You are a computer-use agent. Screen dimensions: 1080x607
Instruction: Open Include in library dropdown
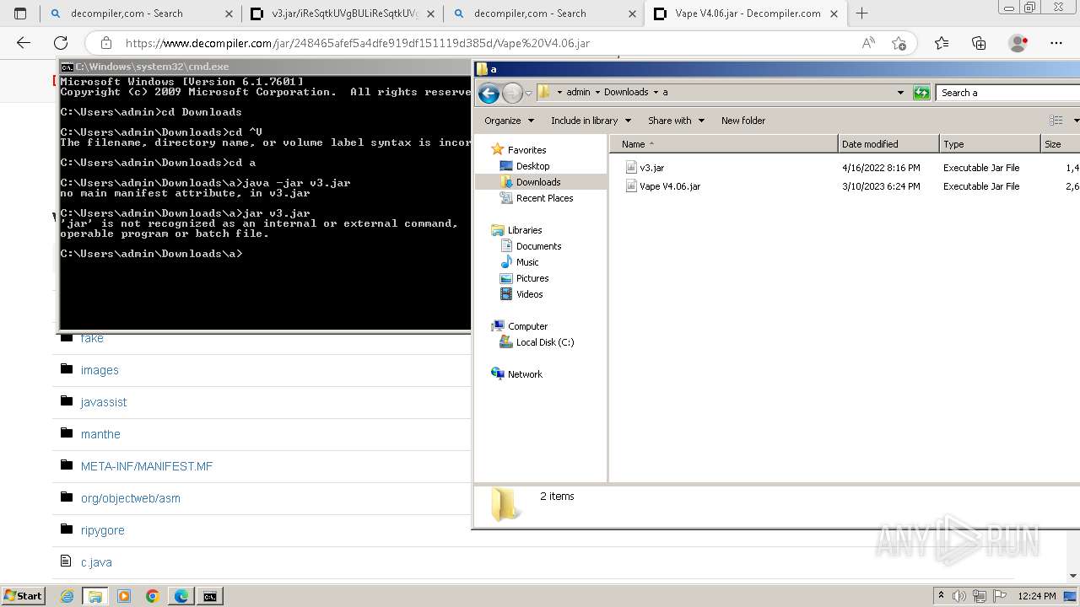[x=591, y=121]
